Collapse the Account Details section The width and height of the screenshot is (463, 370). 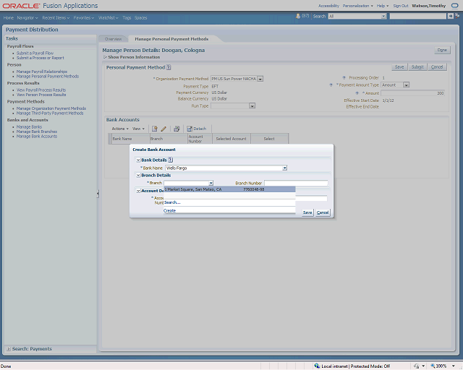point(138,191)
